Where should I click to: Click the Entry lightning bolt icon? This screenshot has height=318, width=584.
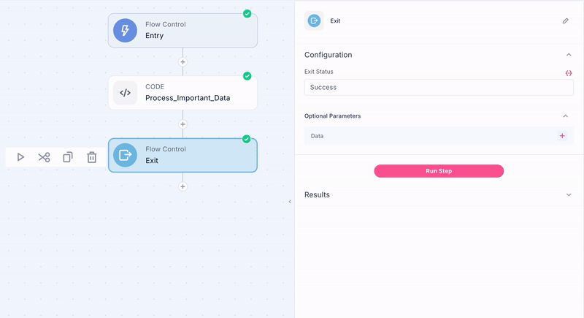125,30
